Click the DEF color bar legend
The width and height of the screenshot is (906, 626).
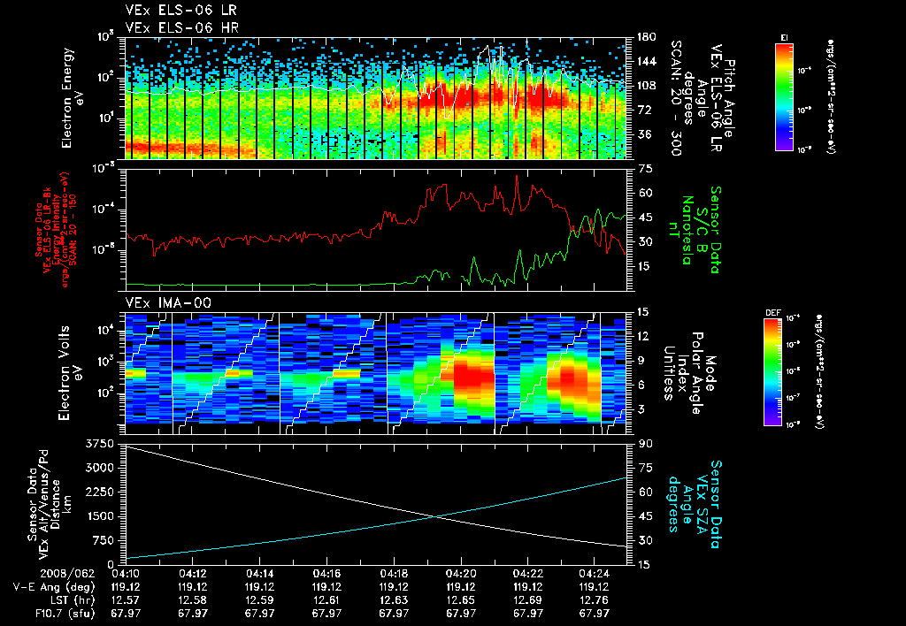tap(773, 372)
